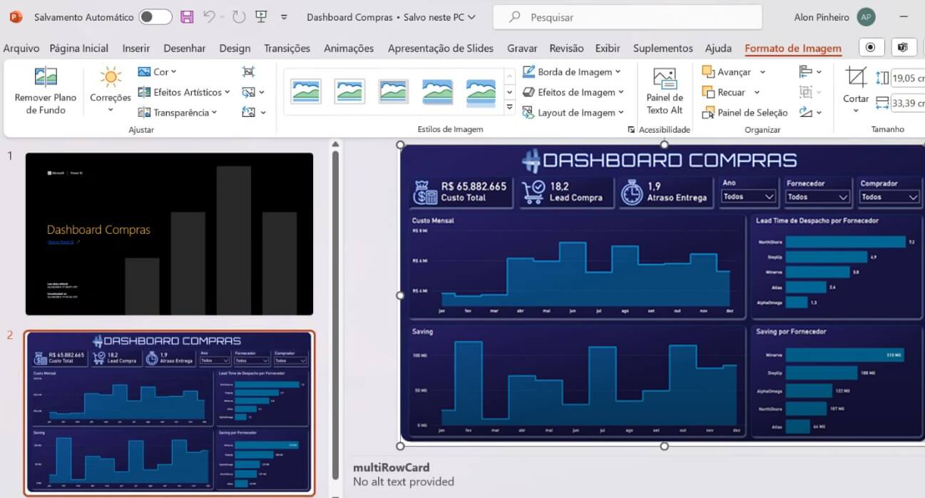
Task: Open the Align objects icon menu
Action: tap(810, 71)
